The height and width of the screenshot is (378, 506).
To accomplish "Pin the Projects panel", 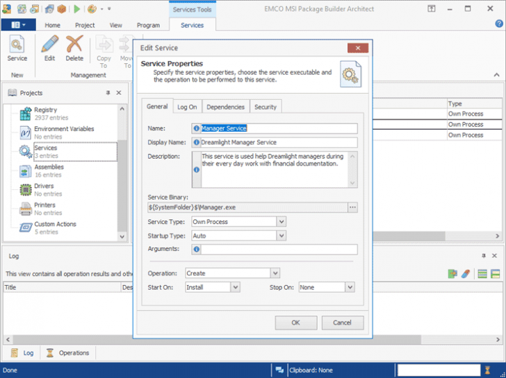I will tap(108, 93).
